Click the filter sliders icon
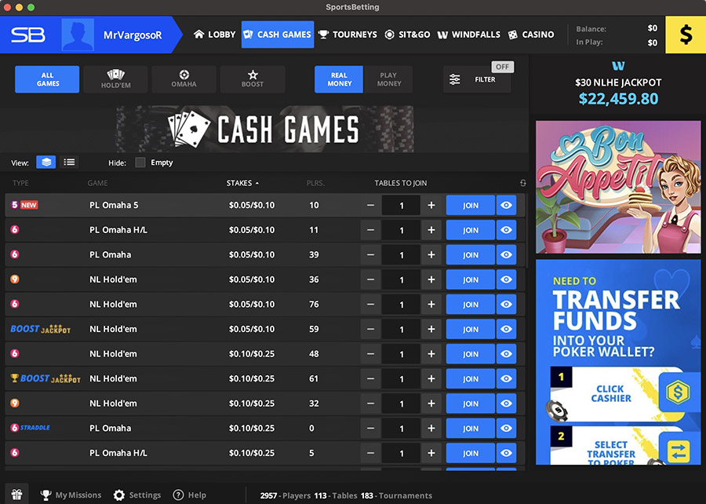The width and height of the screenshot is (706, 504). [454, 79]
